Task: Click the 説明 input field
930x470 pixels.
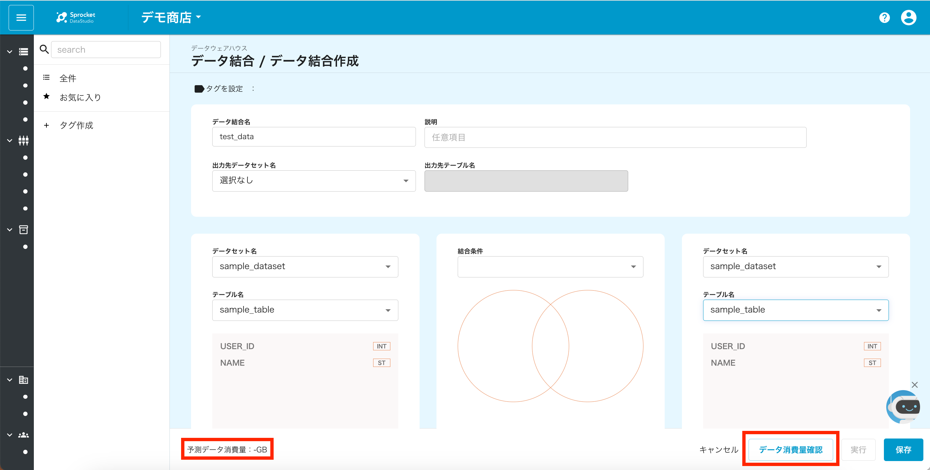Action: point(615,138)
